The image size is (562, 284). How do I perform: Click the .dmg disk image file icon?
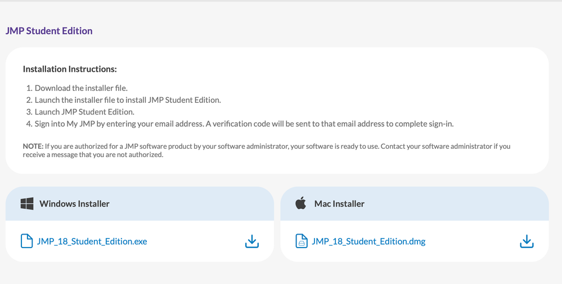[302, 241]
